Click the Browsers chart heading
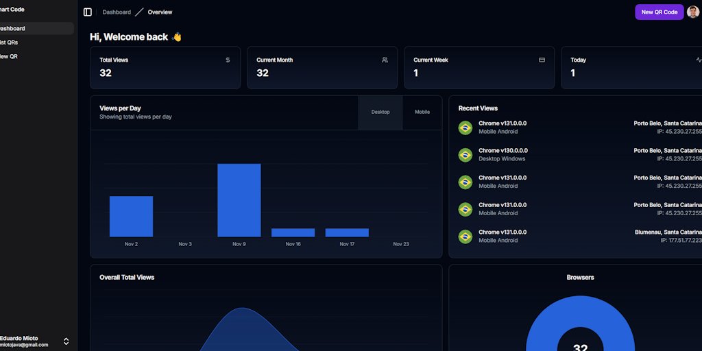702x351 pixels. tap(580, 278)
